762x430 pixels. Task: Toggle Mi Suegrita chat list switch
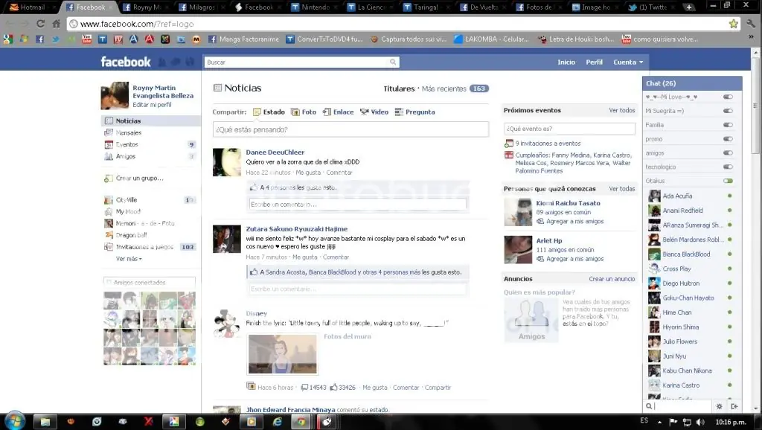[x=728, y=111]
